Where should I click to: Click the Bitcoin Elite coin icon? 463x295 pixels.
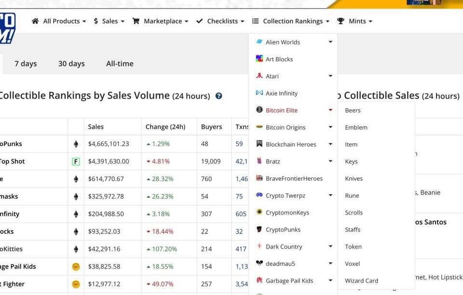point(259,110)
